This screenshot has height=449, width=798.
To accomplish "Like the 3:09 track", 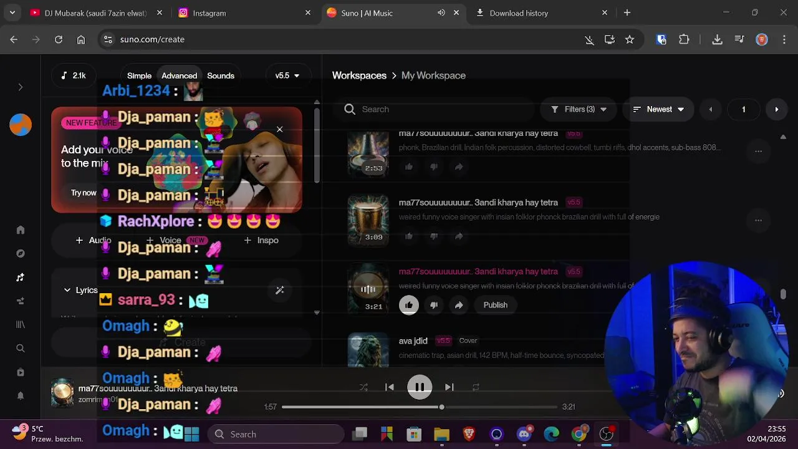I will [x=409, y=236].
